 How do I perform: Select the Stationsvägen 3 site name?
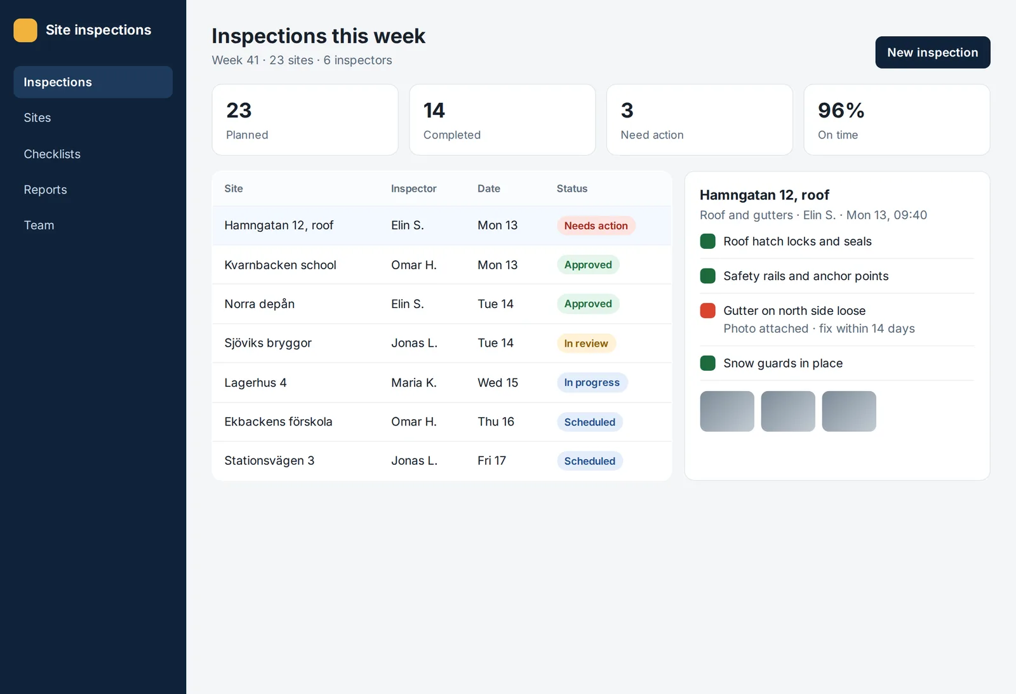269,460
